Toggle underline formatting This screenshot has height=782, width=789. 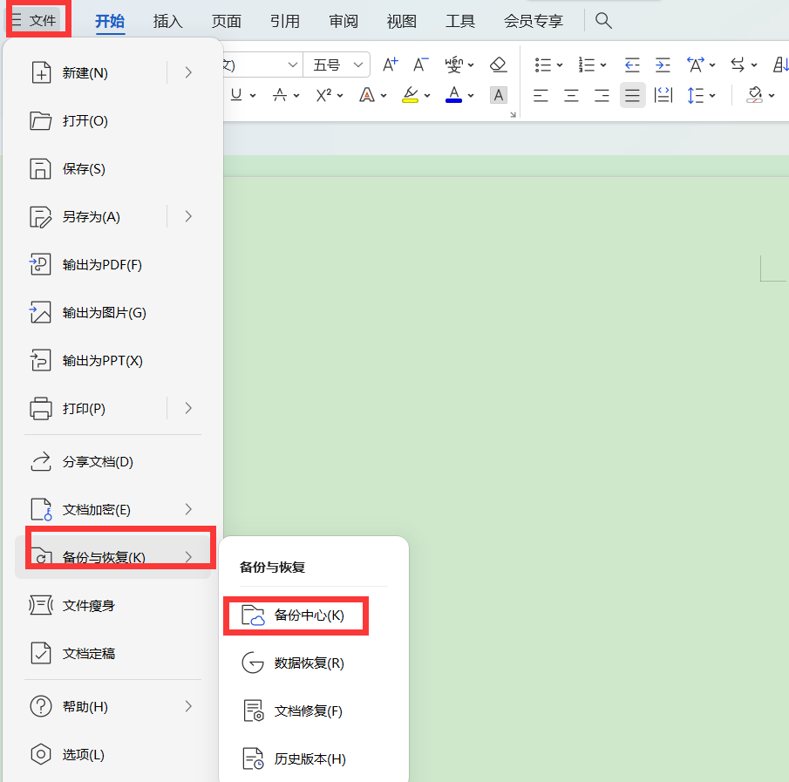[236, 95]
